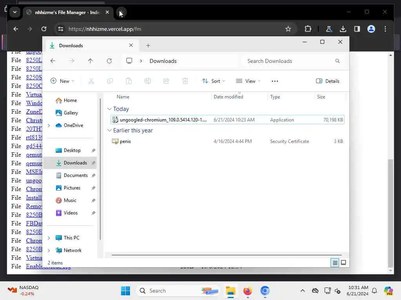
Task: Click the This PC monitor icon in the address bar
Action: [x=129, y=61]
